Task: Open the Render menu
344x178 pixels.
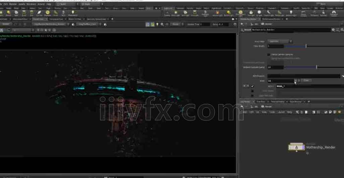Action: [x=13, y=4]
